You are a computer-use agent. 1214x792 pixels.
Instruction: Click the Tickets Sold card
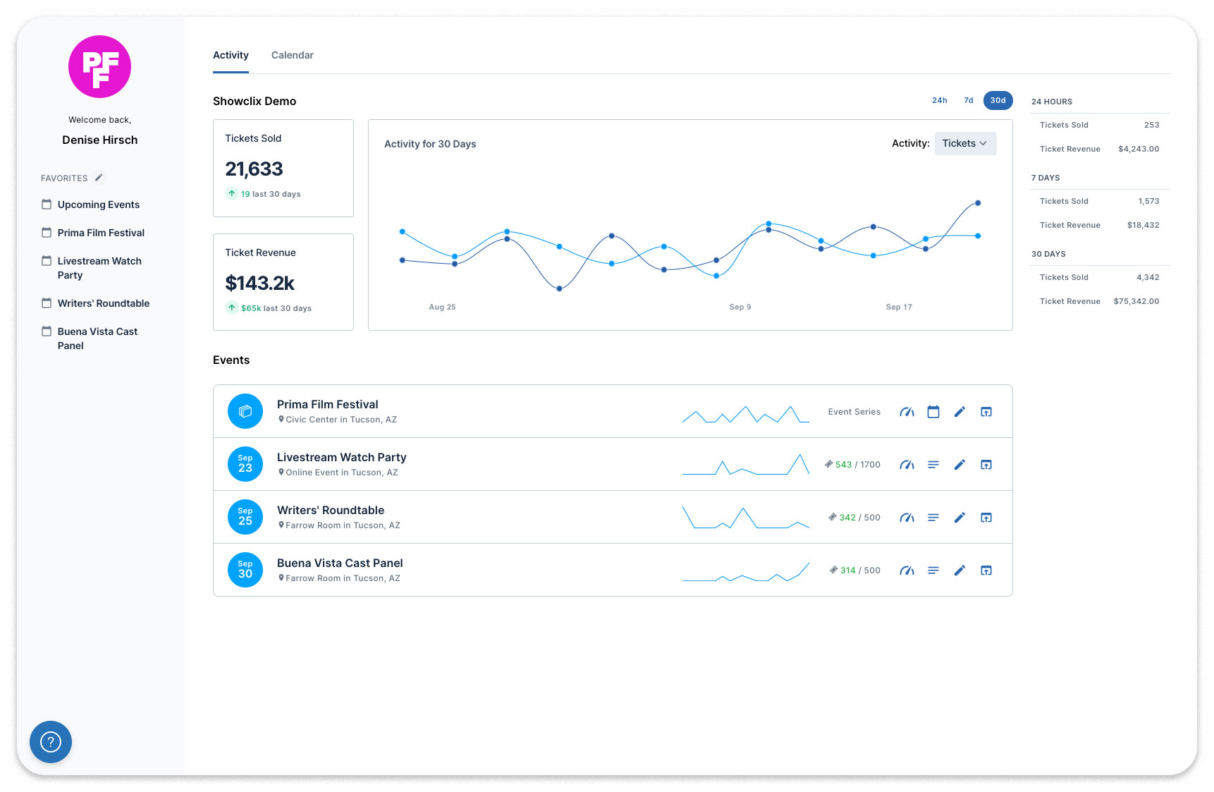[x=283, y=168]
